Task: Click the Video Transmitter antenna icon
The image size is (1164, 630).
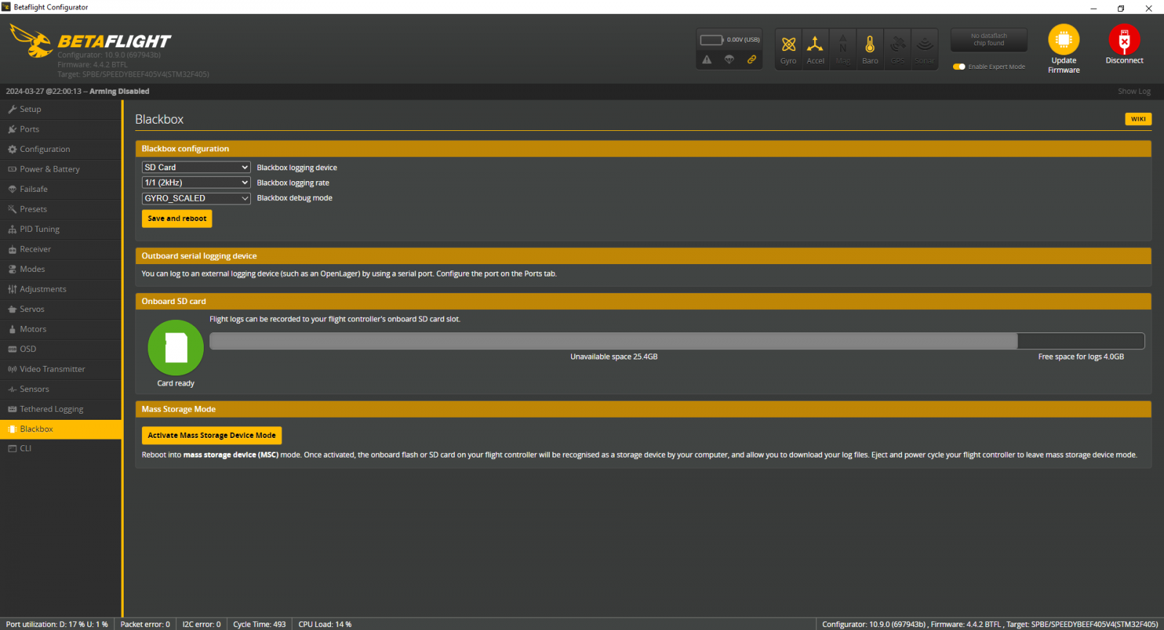Action: click(12, 369)
